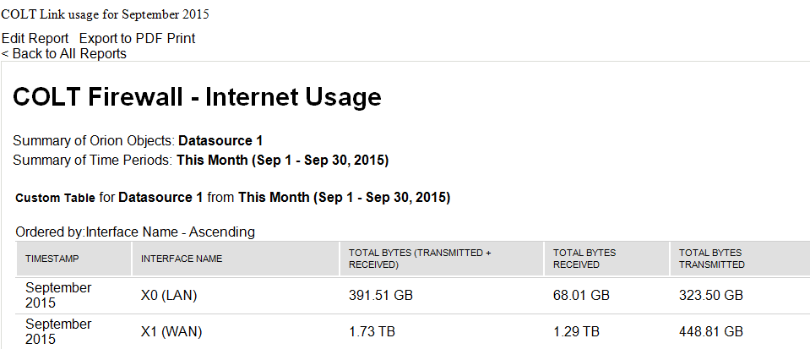Click the Interface Name column header
810x349 pixels.
182,259
